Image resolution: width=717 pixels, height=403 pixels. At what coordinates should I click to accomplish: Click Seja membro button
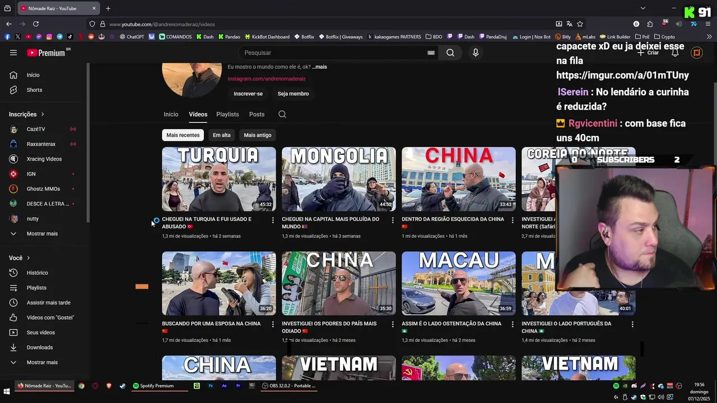point(293,94)
